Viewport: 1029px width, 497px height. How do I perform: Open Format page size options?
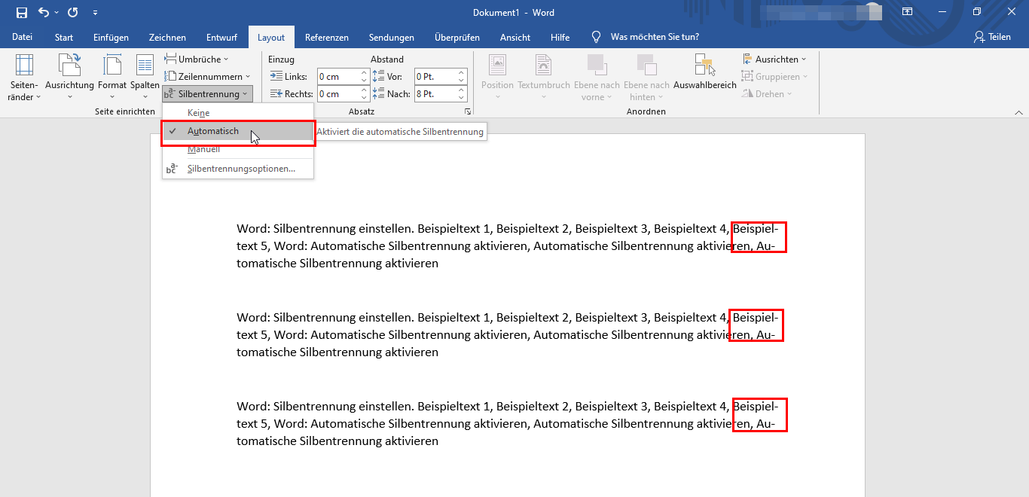[112, 78]
